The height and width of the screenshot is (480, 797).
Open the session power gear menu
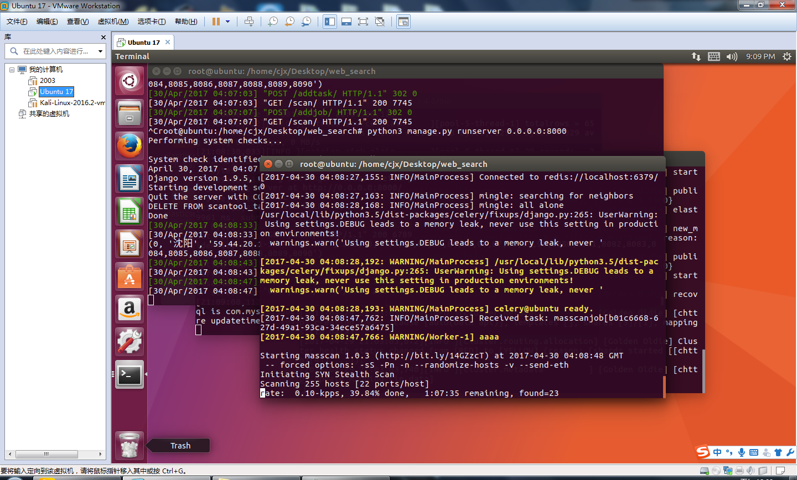click(x=787, y=56)
